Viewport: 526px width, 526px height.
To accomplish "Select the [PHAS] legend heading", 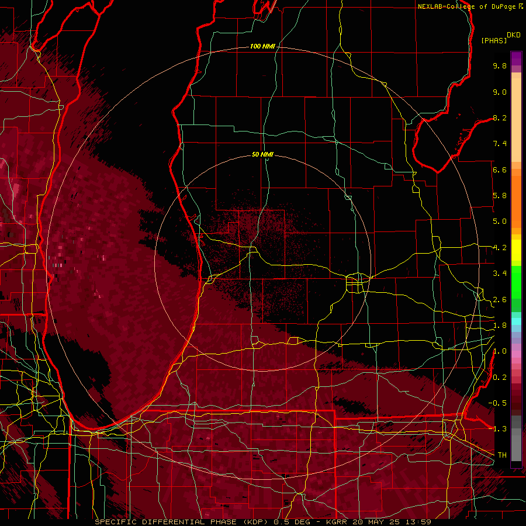I will [x=494, y=41].
